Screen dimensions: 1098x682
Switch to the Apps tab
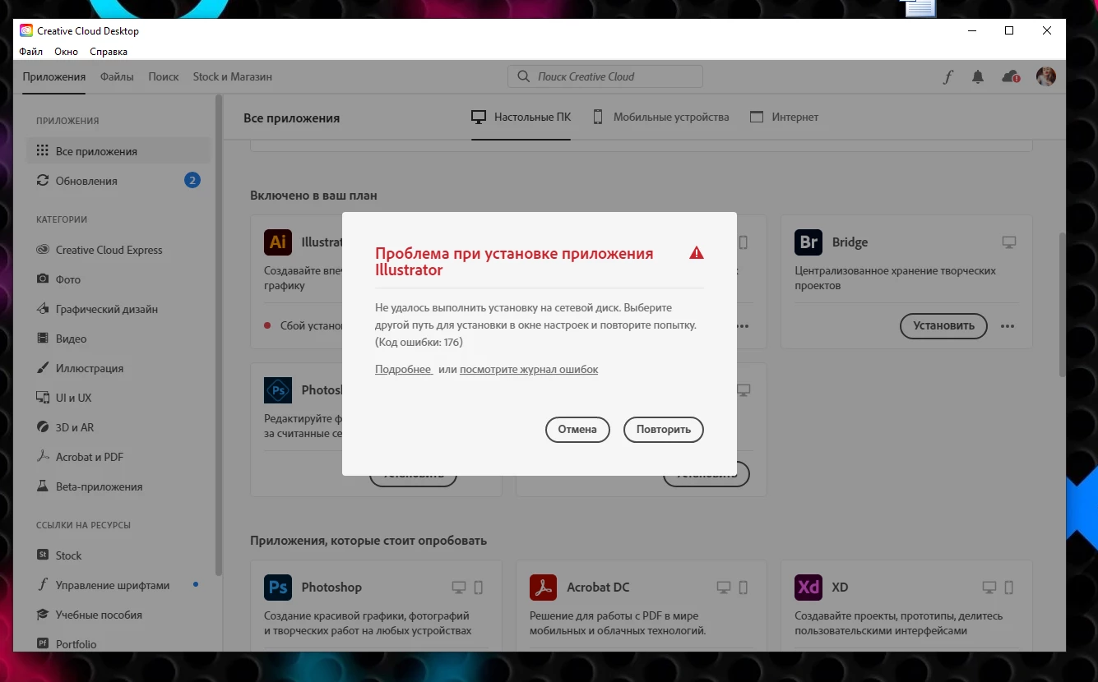pos(54,76)
